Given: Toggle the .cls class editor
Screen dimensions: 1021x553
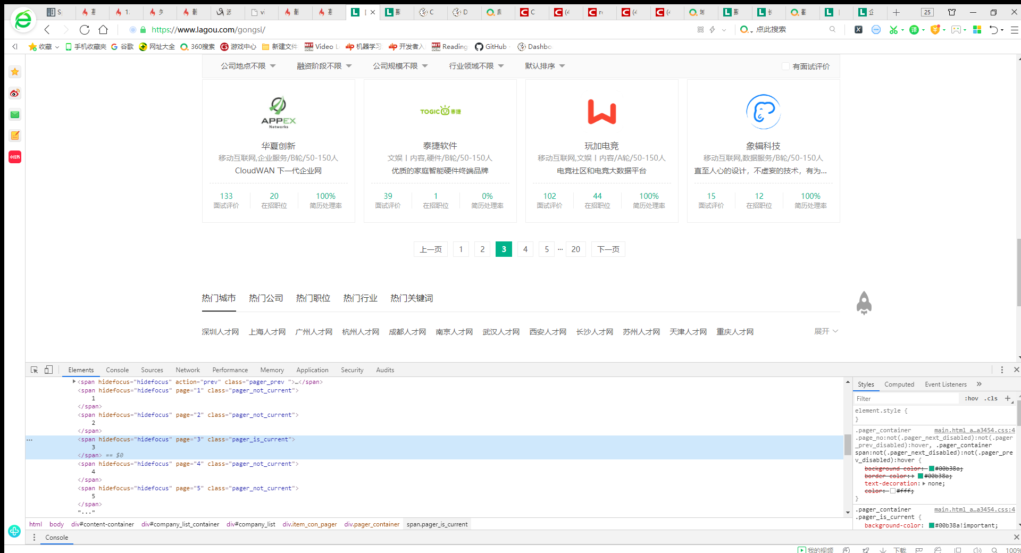Looking at the screenshot, I should pos(991,398).
